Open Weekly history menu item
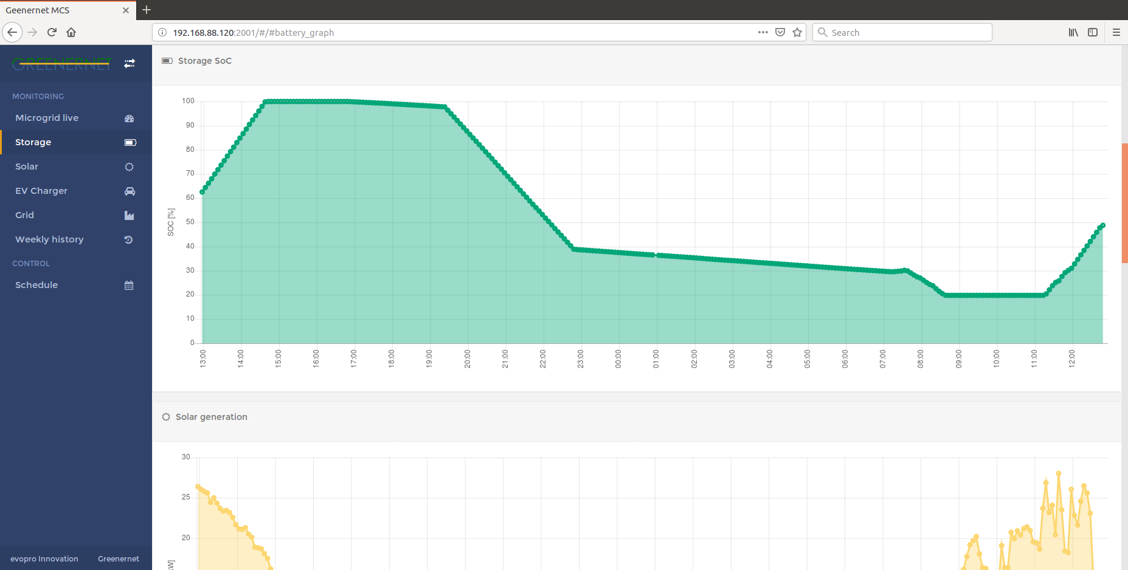Viewport: 1128px width, 570px height. point(76,239)
